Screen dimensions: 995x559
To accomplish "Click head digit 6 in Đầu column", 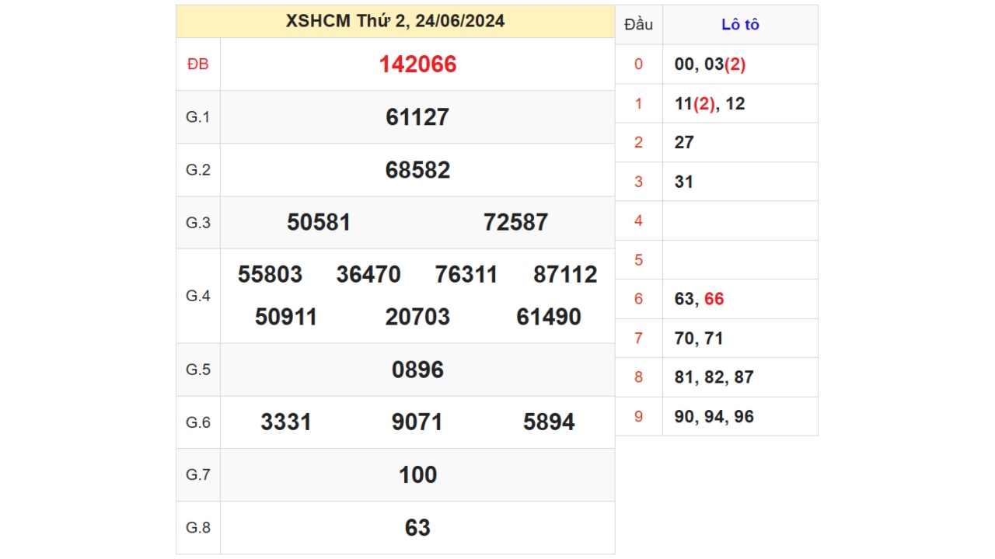I will 639,300.
